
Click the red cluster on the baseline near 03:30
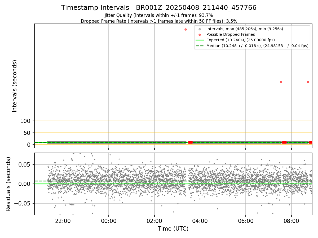point(190,142)
